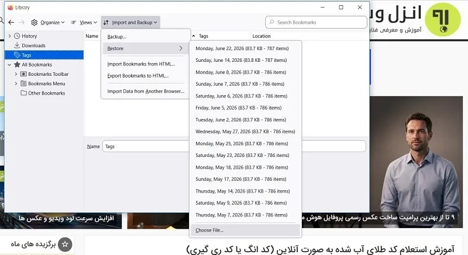This screenshot has width=468, height=255.
Task: Choose Import Data from Another Browser...
Action: 146,92
